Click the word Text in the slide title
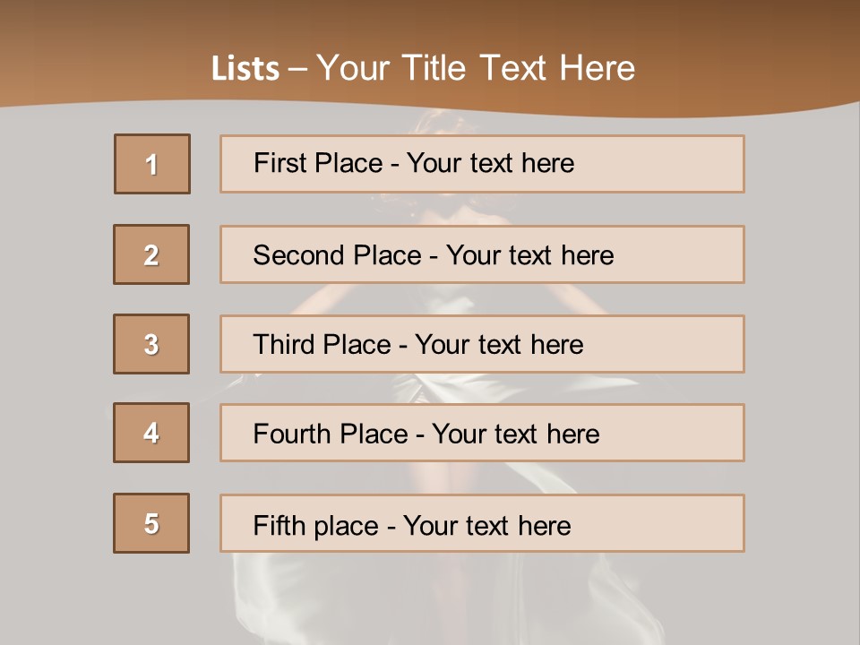This screenshot has height=645, width=860. 514,69
